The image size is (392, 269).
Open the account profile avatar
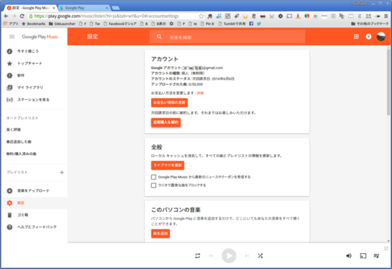381,37
